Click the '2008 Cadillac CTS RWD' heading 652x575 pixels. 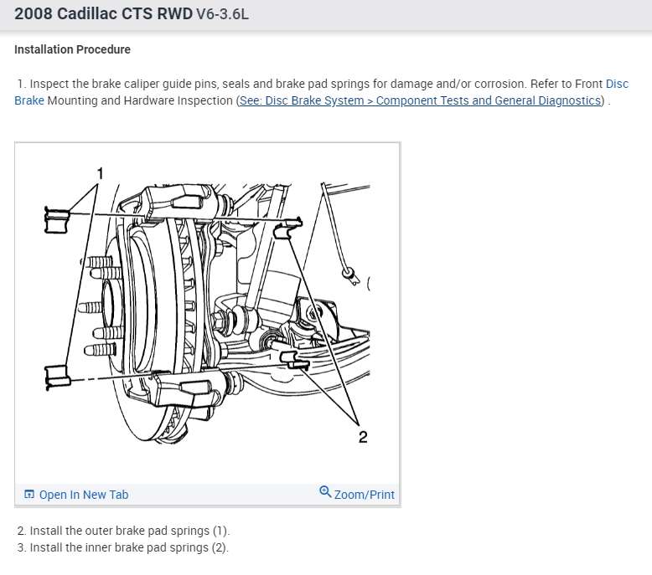pos(104,13)
